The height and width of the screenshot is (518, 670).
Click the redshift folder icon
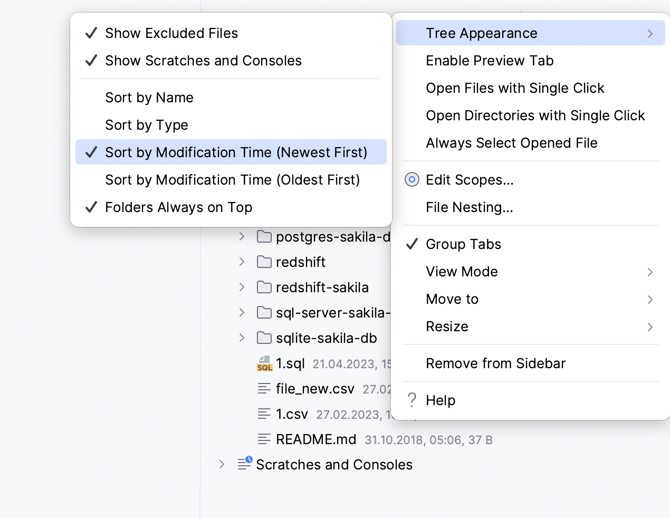point(264,262)
